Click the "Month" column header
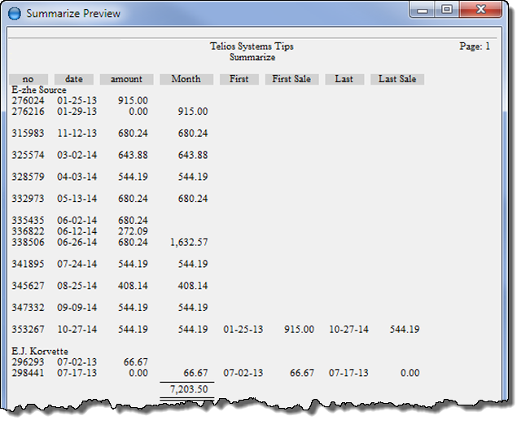Screen dimensions: 521x425 pyautogui.click(x=186, y=79)
